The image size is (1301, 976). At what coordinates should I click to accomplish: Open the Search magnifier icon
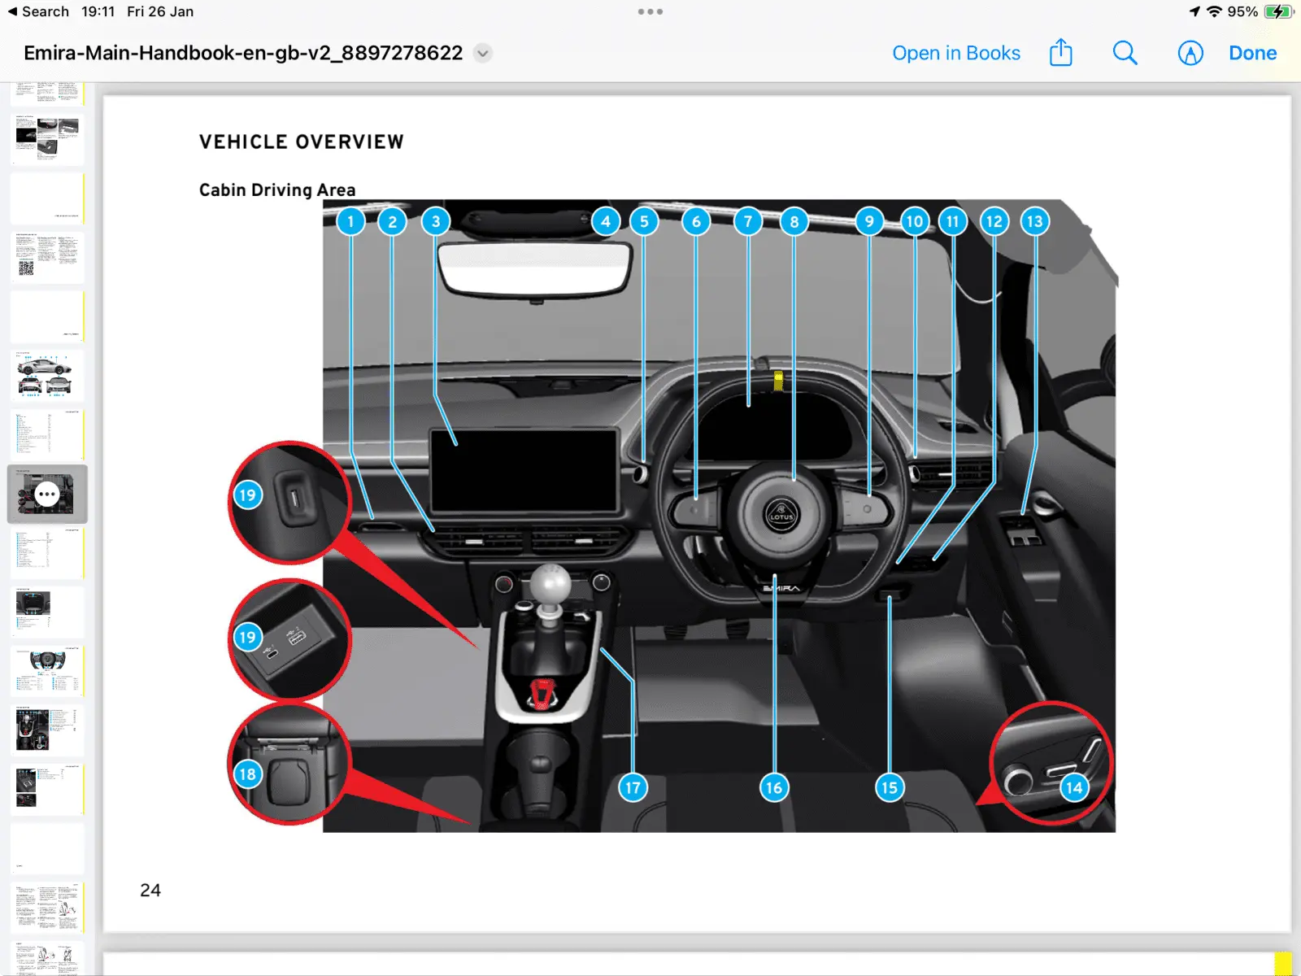point(1125,53)
